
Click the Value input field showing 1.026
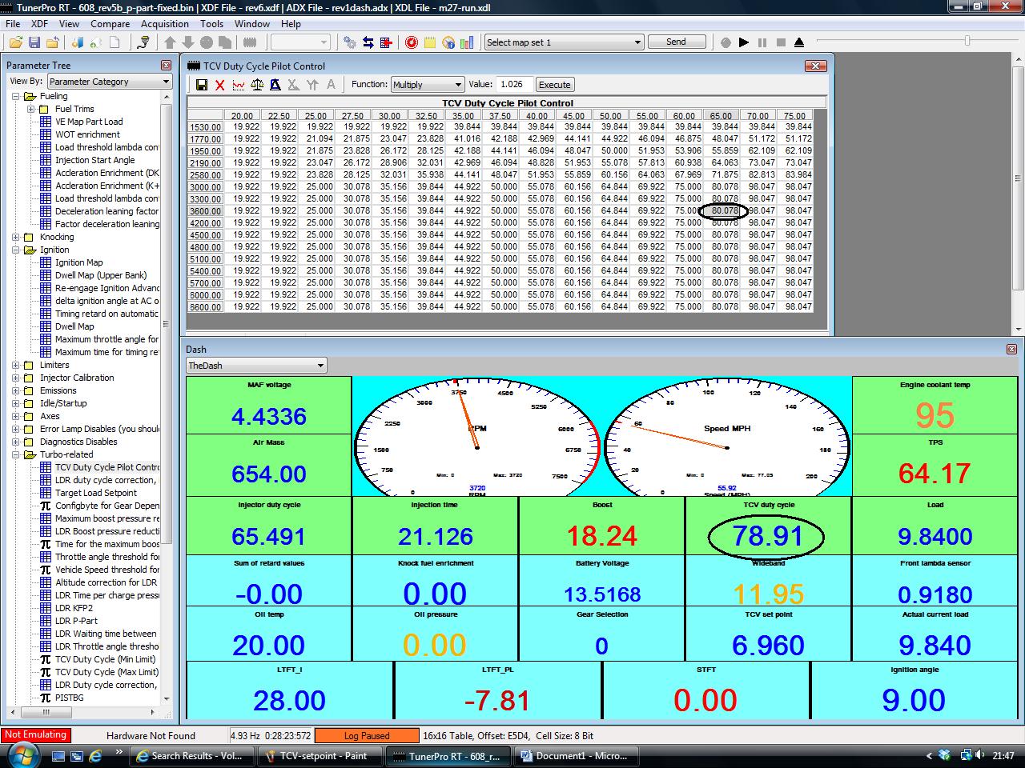513,85
